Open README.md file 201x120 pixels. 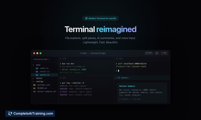[x=42, y=88]
